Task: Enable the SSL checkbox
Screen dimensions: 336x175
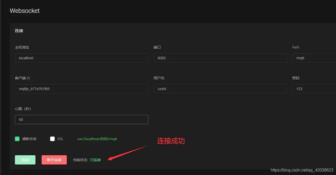Action: 52,139
